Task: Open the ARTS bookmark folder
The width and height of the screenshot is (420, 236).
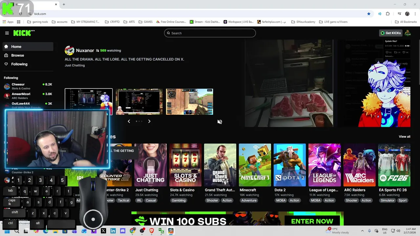Action: pyautogui.click(x=129, y=22)
